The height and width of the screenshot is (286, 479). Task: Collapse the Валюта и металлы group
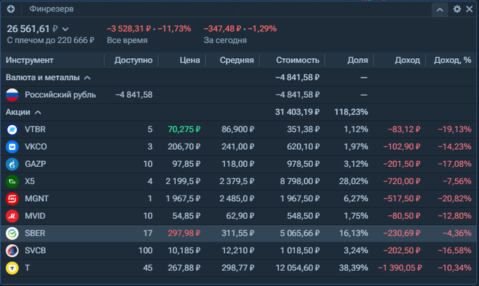pyautogui.click(x=88, y=78)
